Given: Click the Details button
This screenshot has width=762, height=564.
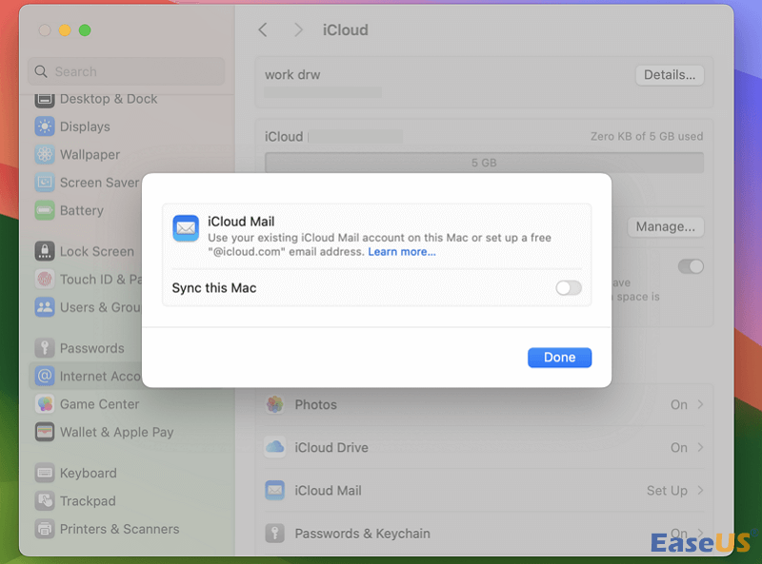Looking at the screenshot, I should (x=670, y=75).
